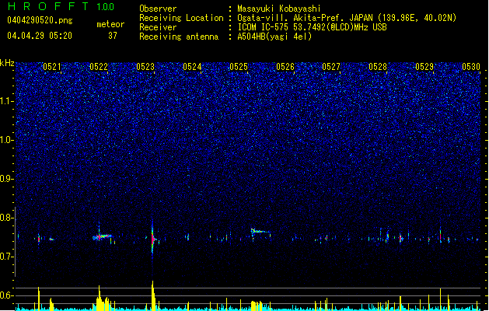Click observer name Masayuki Kobayashi
This screenshot has width=489, height=311.
[279, 9]
